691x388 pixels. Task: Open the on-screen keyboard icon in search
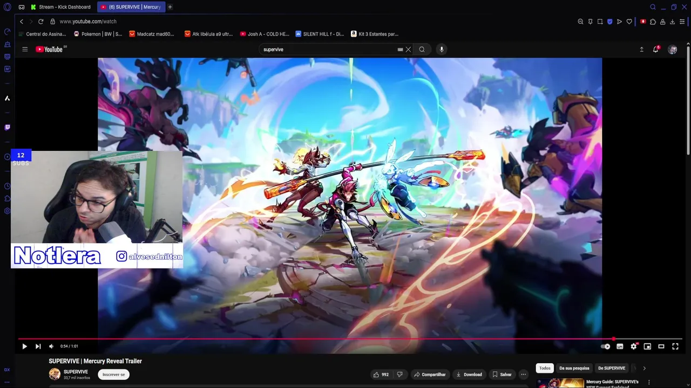[400, 49]
